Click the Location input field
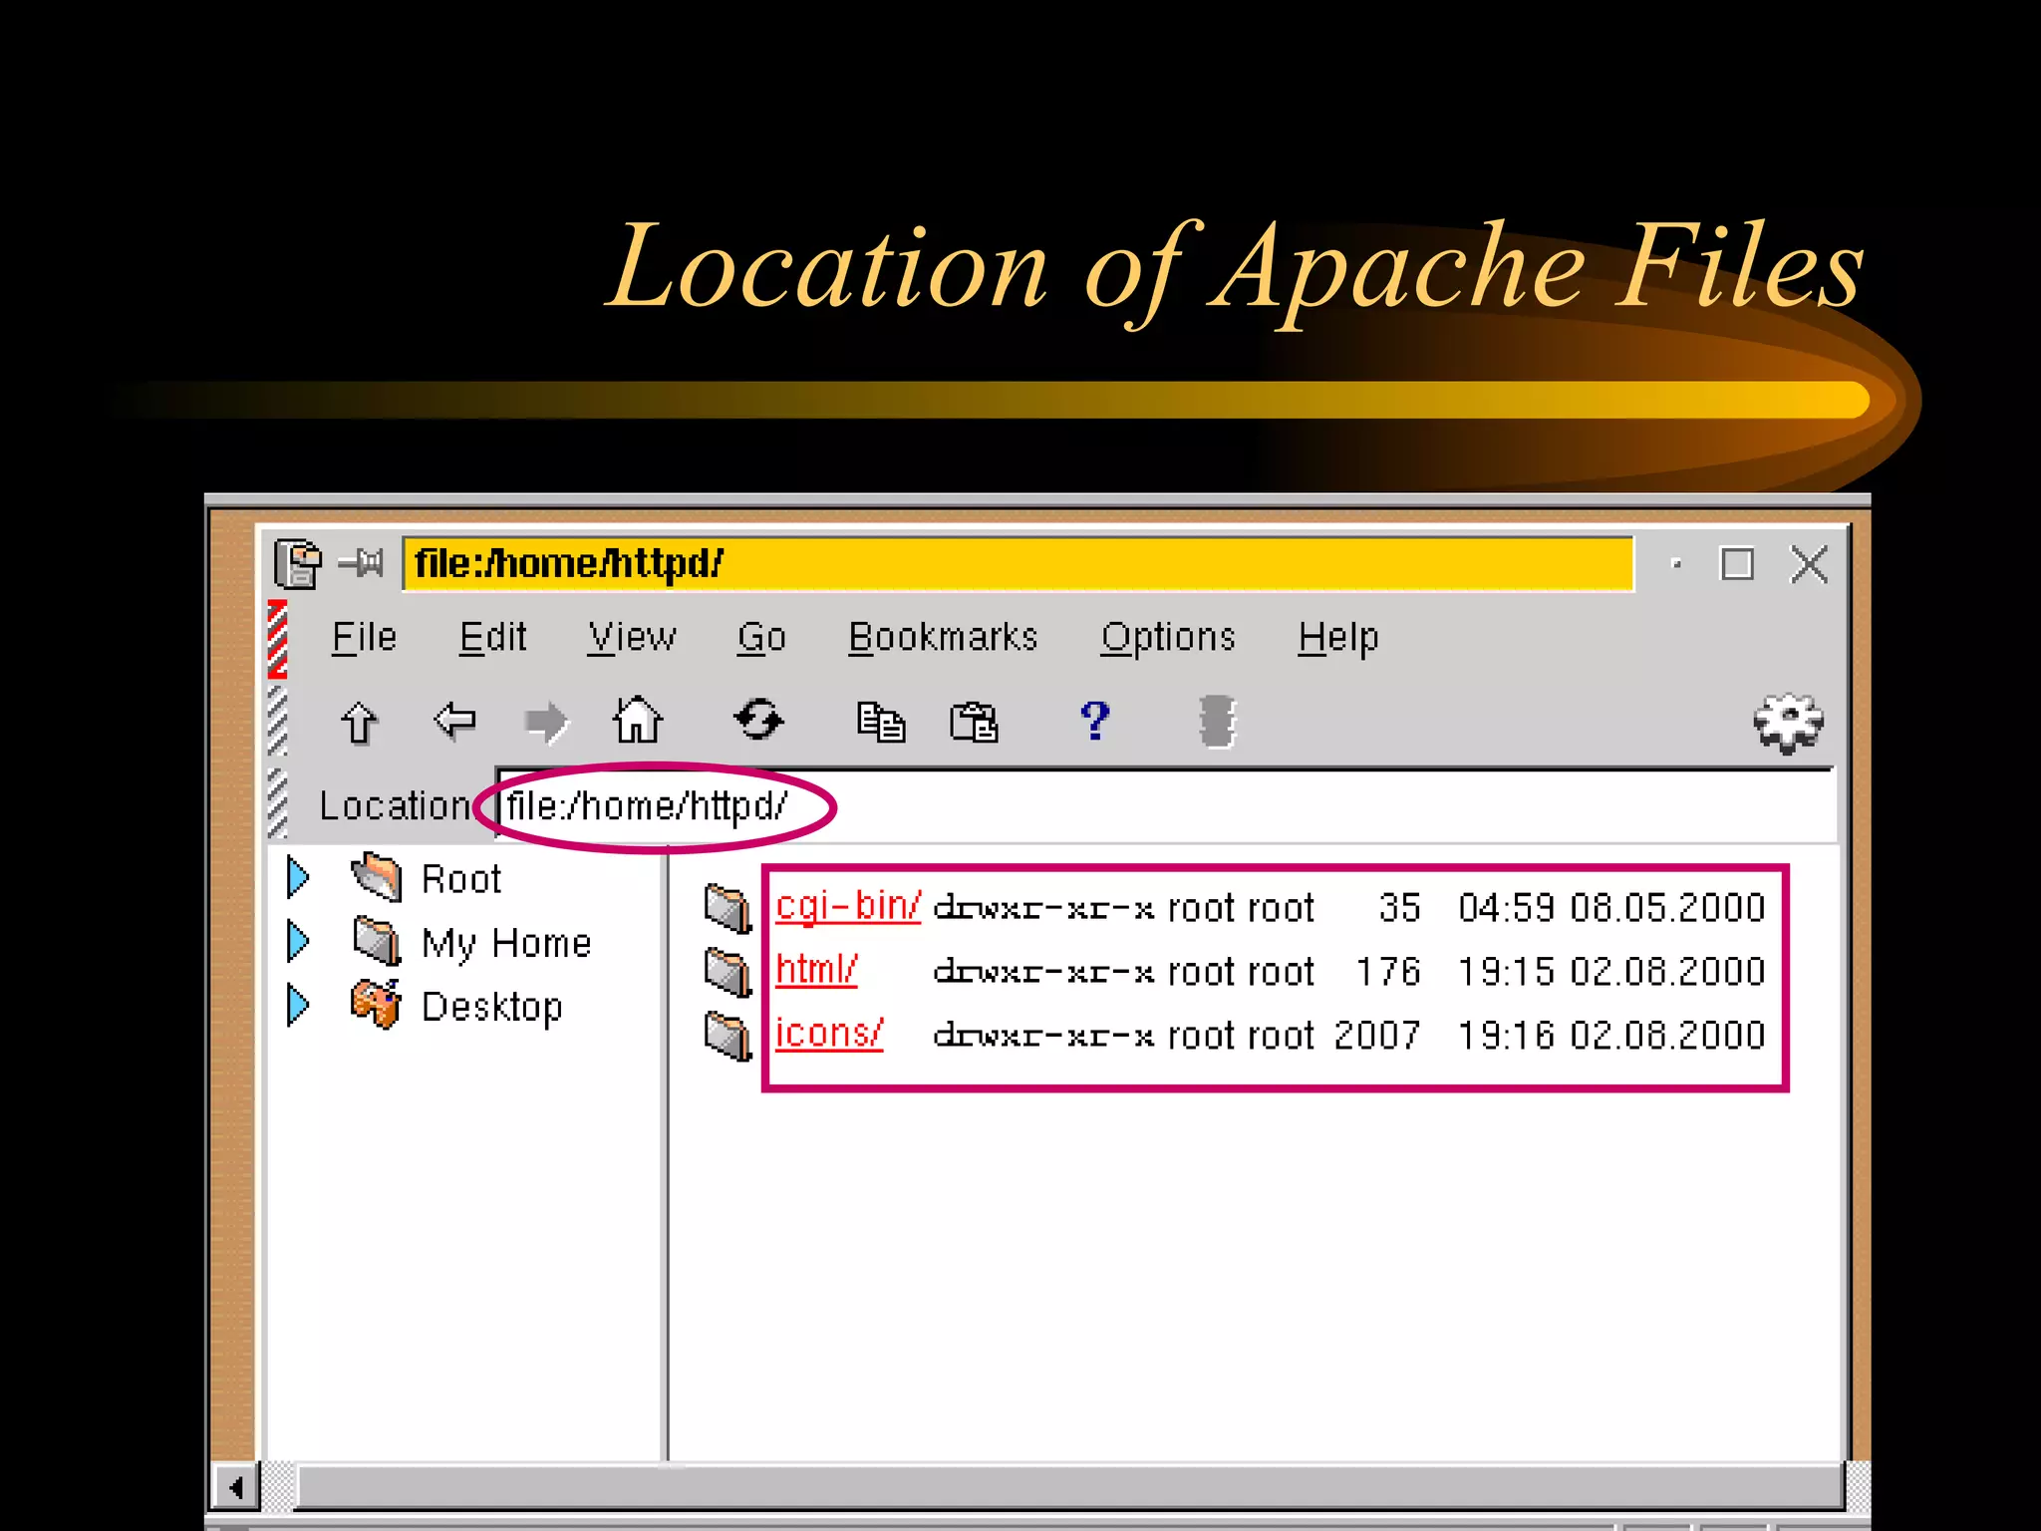 click(1166, 806)
